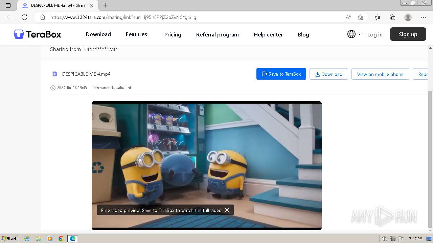This screenshot has width=433, height=243.
Task: Open the media player taskbar icon
Action: pos(50,239)
